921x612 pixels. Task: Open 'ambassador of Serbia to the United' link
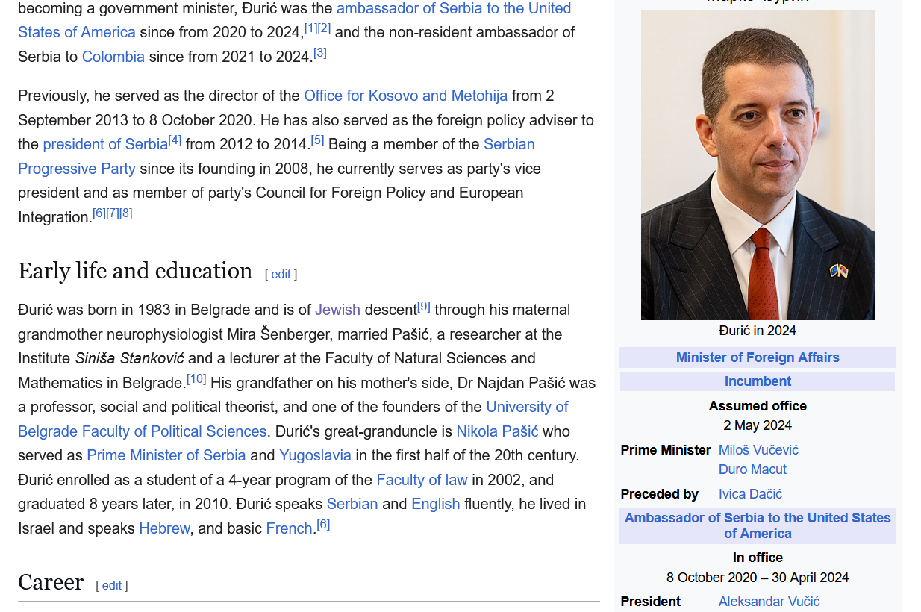coord(453,9)
